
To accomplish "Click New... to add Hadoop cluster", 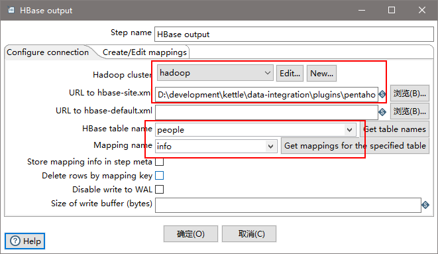I will [321, 74].
